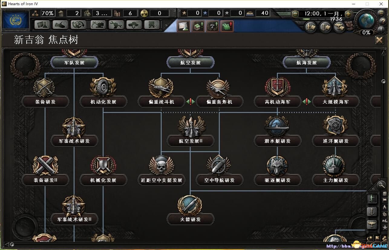Screen dimensions: 389x250
Task: Toggle the air plane mode button
Action: 372,225
